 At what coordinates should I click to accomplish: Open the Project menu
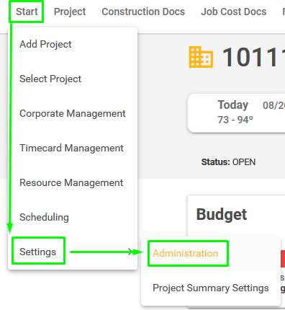point(70,12)
